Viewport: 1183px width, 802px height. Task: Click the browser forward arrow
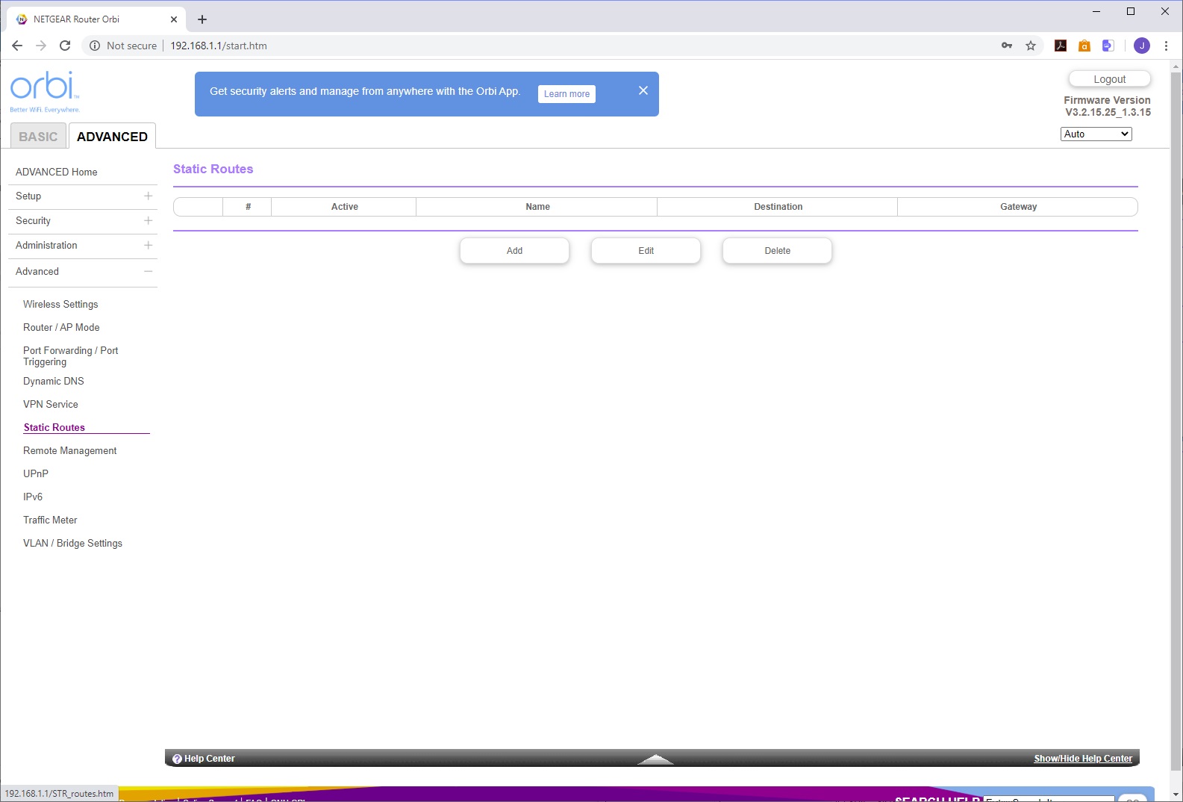[41, 46]
